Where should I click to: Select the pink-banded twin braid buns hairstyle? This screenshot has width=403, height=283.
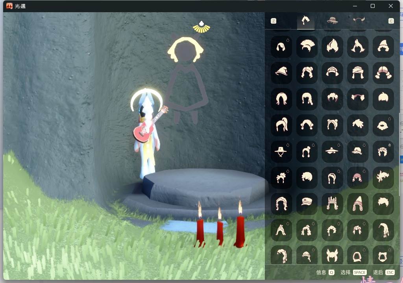click(x=383, y=73)
